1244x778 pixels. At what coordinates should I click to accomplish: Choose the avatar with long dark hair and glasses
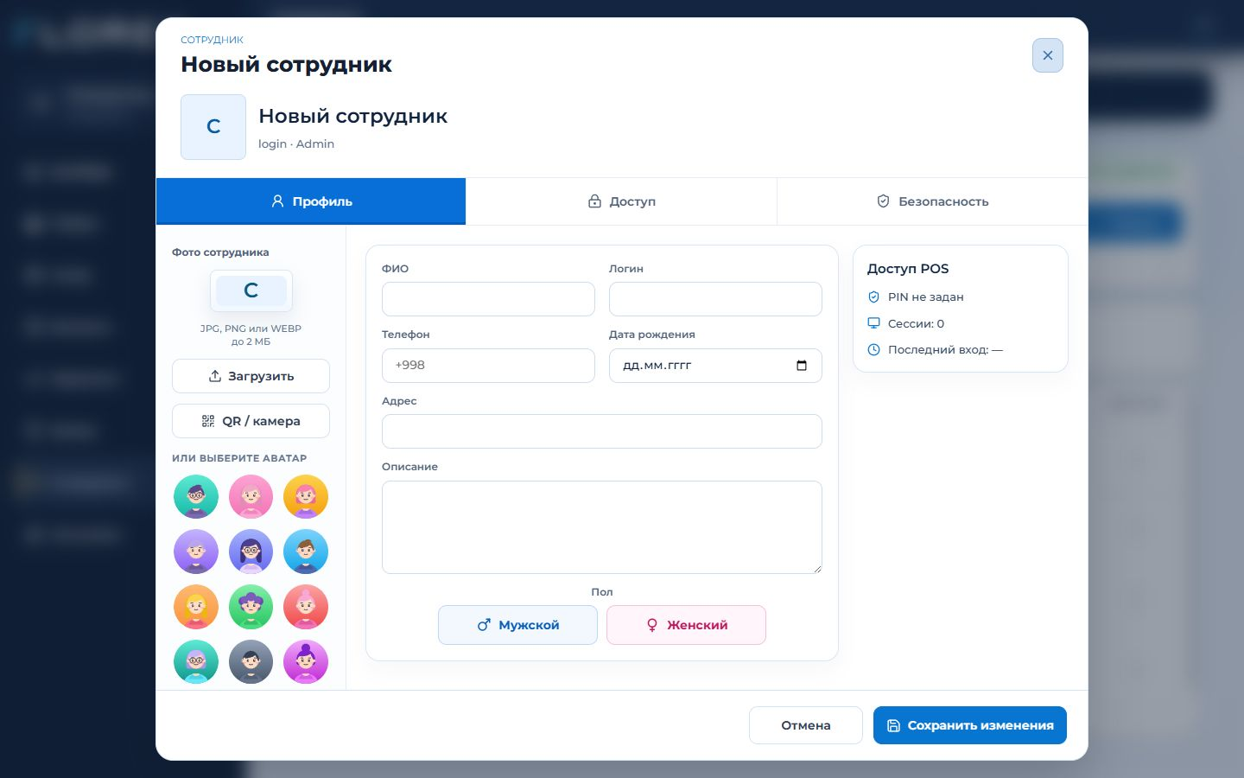[x=251, y=552]
